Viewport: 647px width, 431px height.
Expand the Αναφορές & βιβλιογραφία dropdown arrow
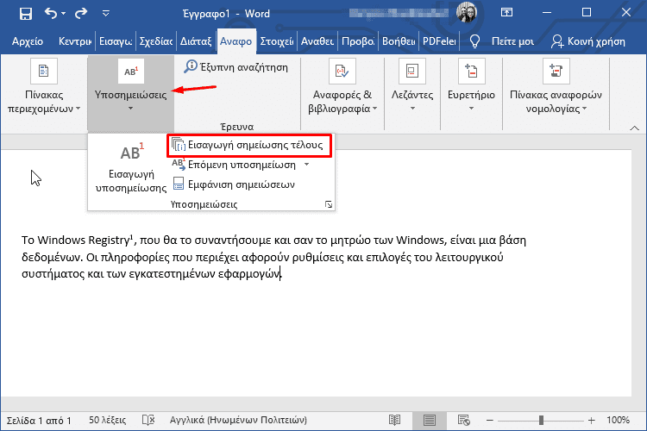click(x=374, y=109)
